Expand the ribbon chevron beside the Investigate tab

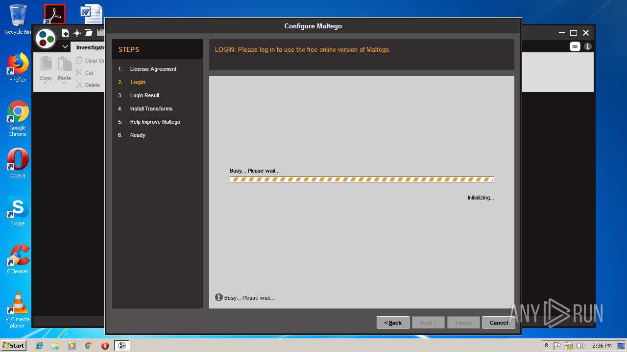(65, 47)
